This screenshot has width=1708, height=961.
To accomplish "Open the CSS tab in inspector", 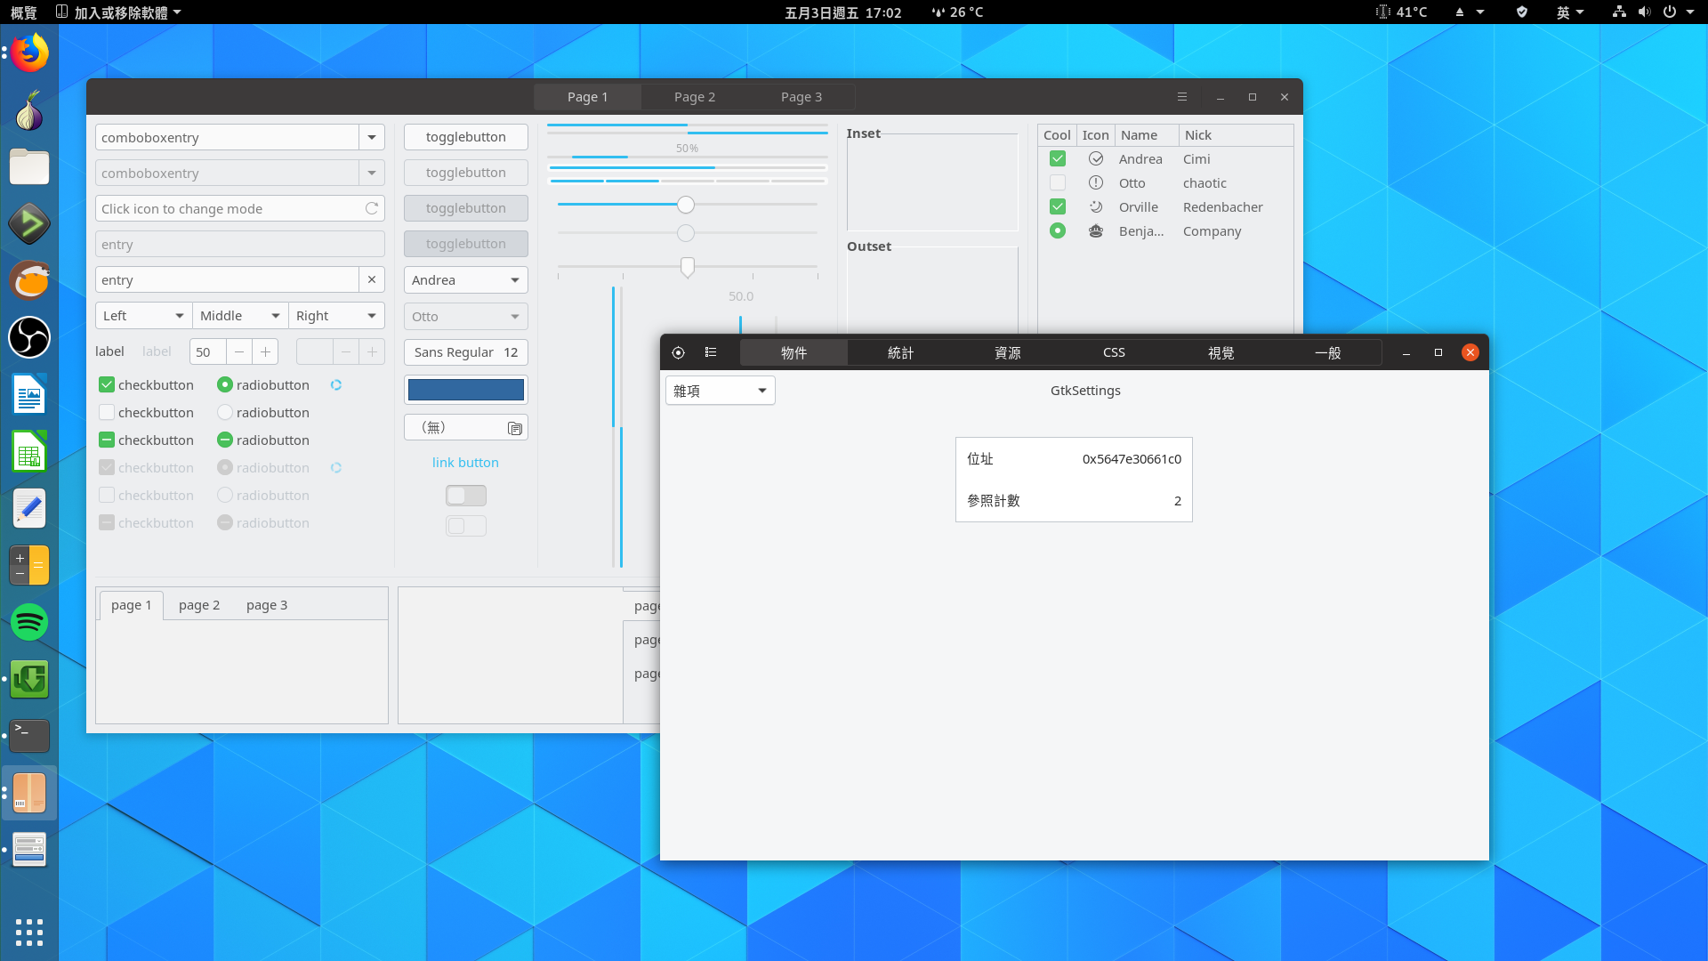I will click(x=1114, y=353).
